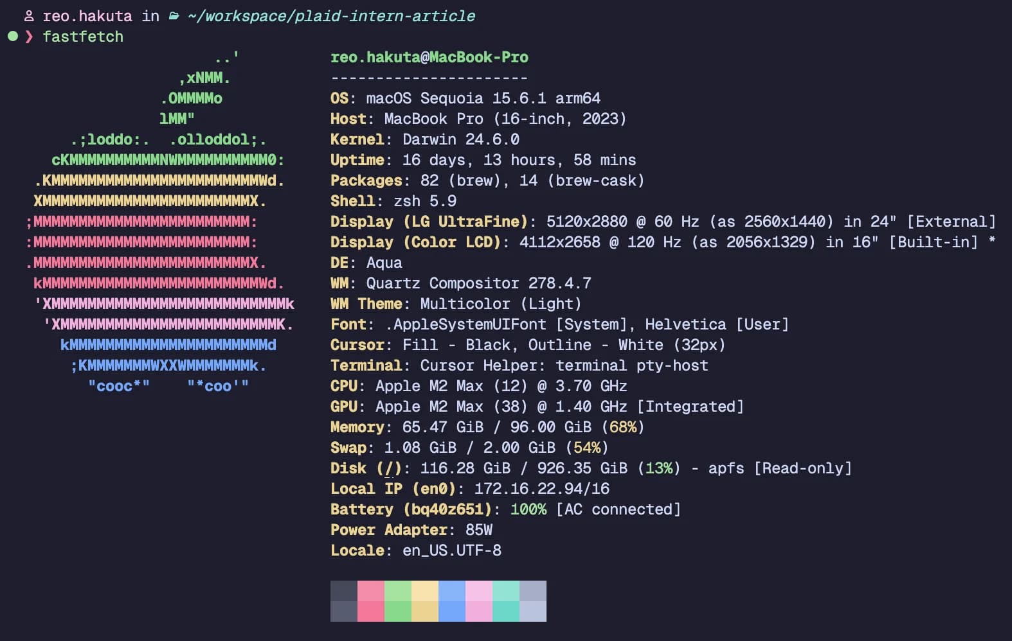The width and height of the screenshot is (1012, 641).
Task: Click the green status dot beside the prompt
Action: pyautogui.click(x=13, y=36)
